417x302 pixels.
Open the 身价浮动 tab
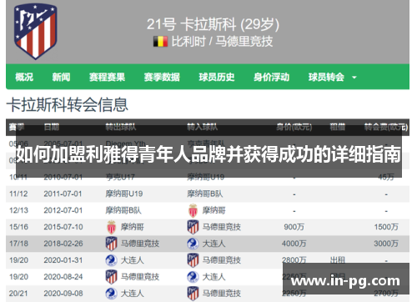[271, 77]
